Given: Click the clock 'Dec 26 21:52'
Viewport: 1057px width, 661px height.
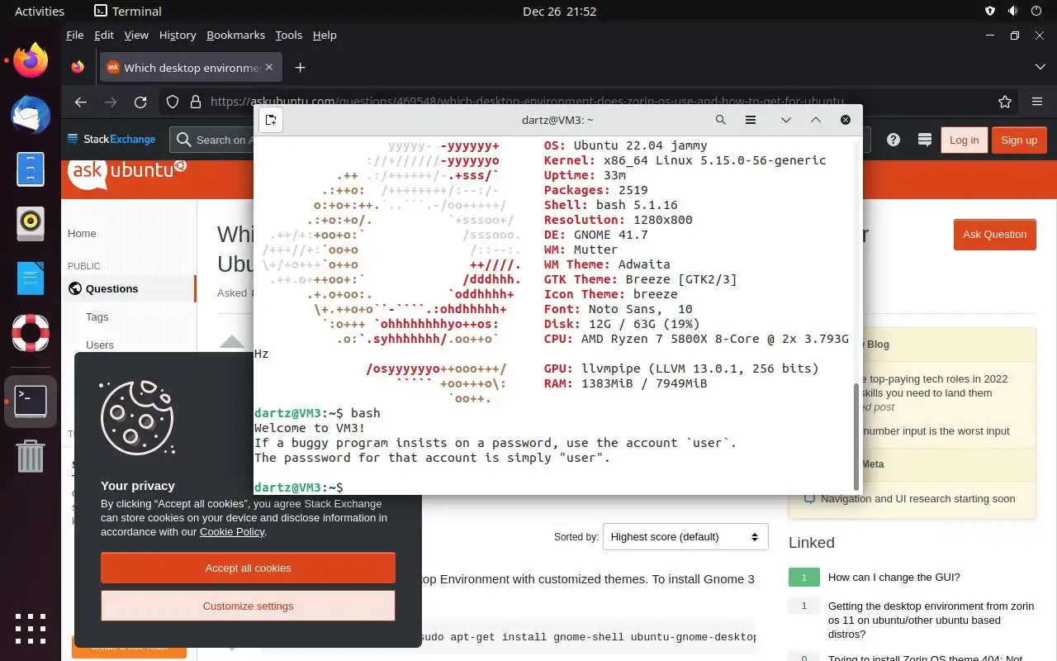Looking at the screenshot, I should pos(559,12).
